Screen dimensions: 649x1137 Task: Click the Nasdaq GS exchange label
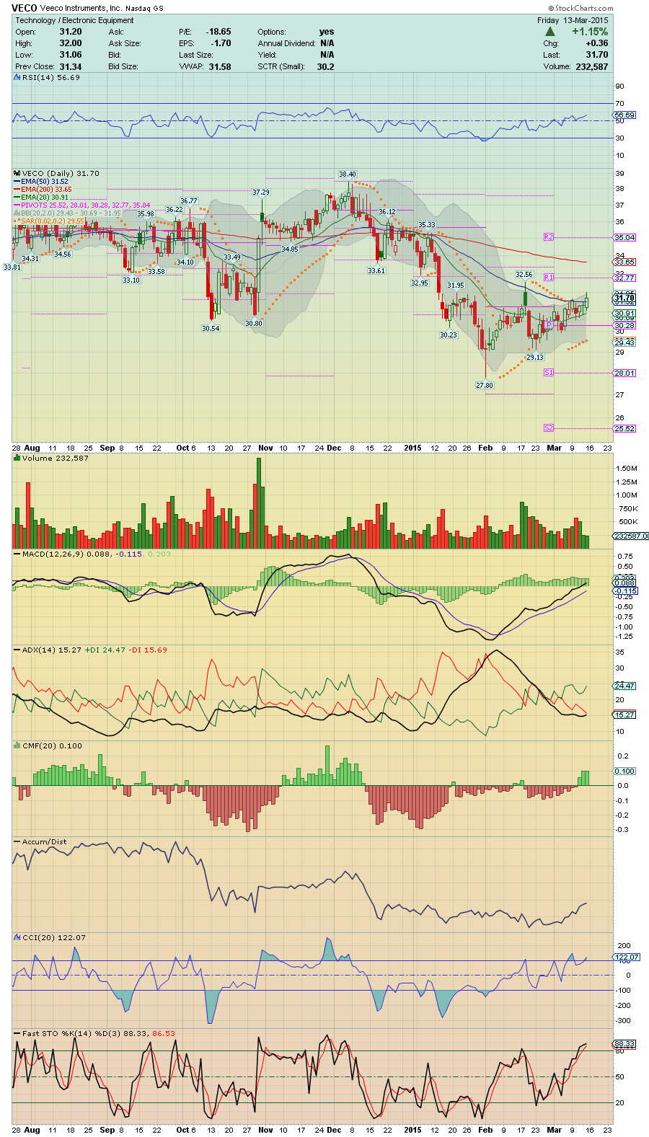coord(144,9)
